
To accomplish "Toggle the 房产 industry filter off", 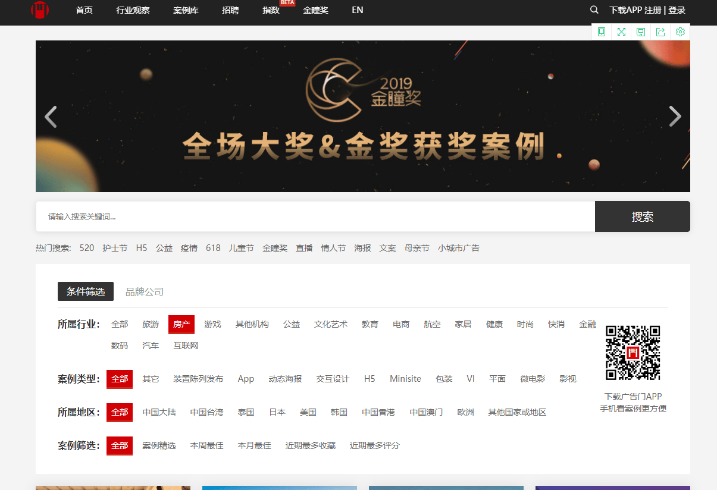I will tap(181, 324).
